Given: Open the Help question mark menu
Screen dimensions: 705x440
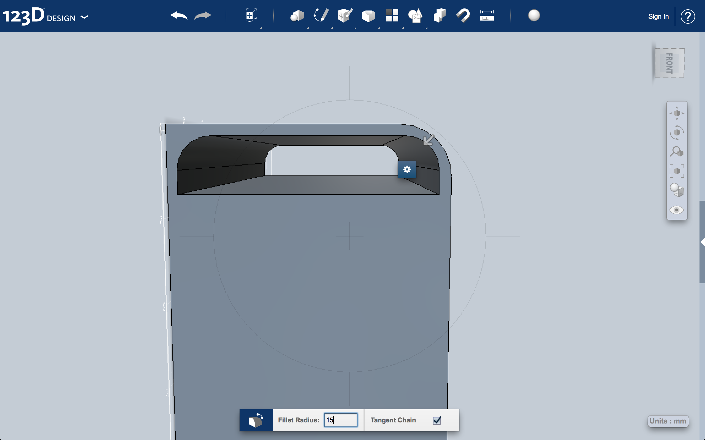Looking at the screenshot, I should tap(688, 16).
